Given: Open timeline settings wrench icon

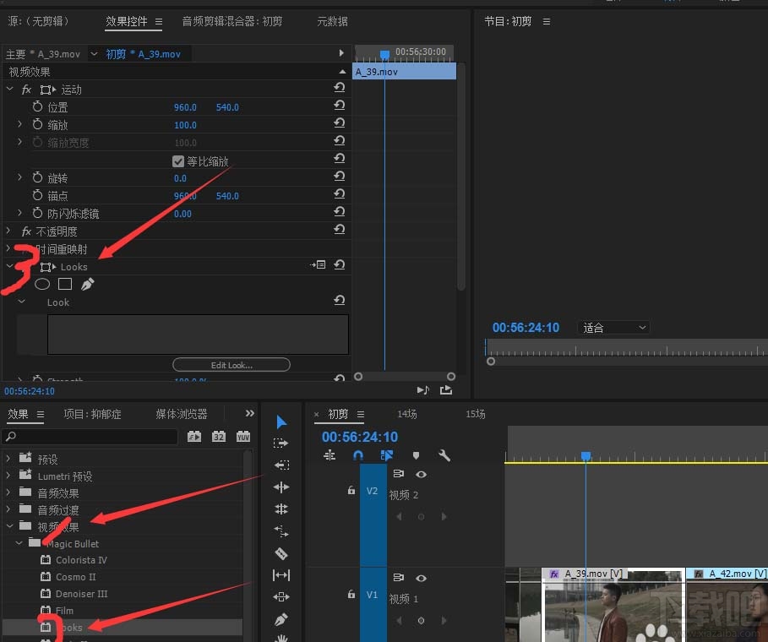Looking at the screenshot, I should [x=444, y=455].
